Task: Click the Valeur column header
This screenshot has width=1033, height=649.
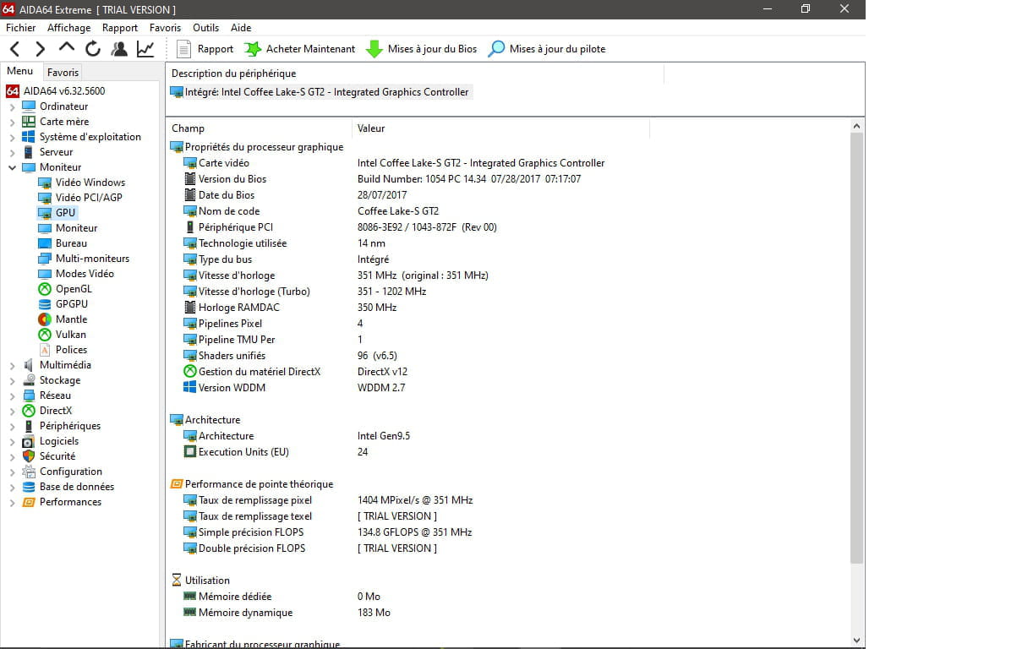Action: tap(501, 128)
